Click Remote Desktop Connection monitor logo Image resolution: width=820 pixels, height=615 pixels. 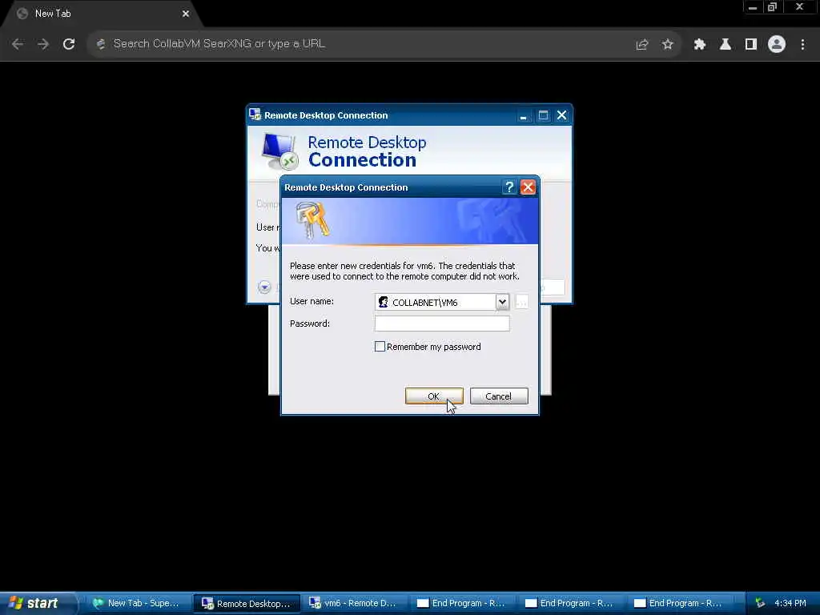point(279,151)
